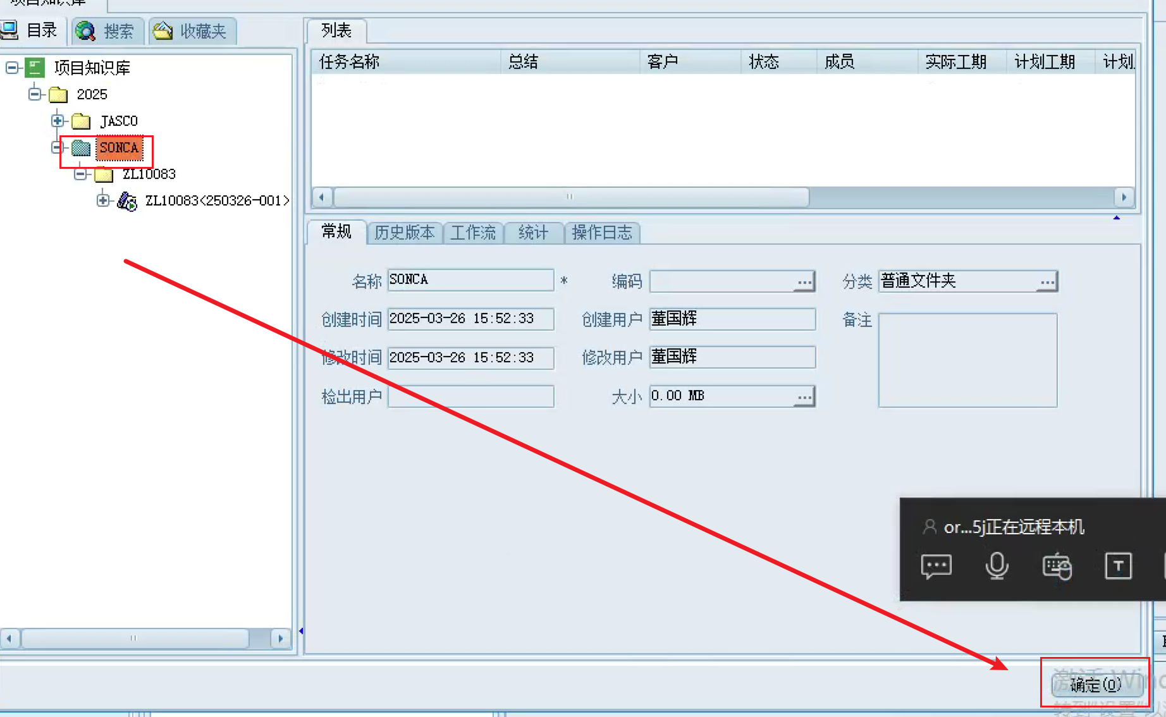Click the JASCO folder icon
Screen dimensions: 1166x717
81,121
